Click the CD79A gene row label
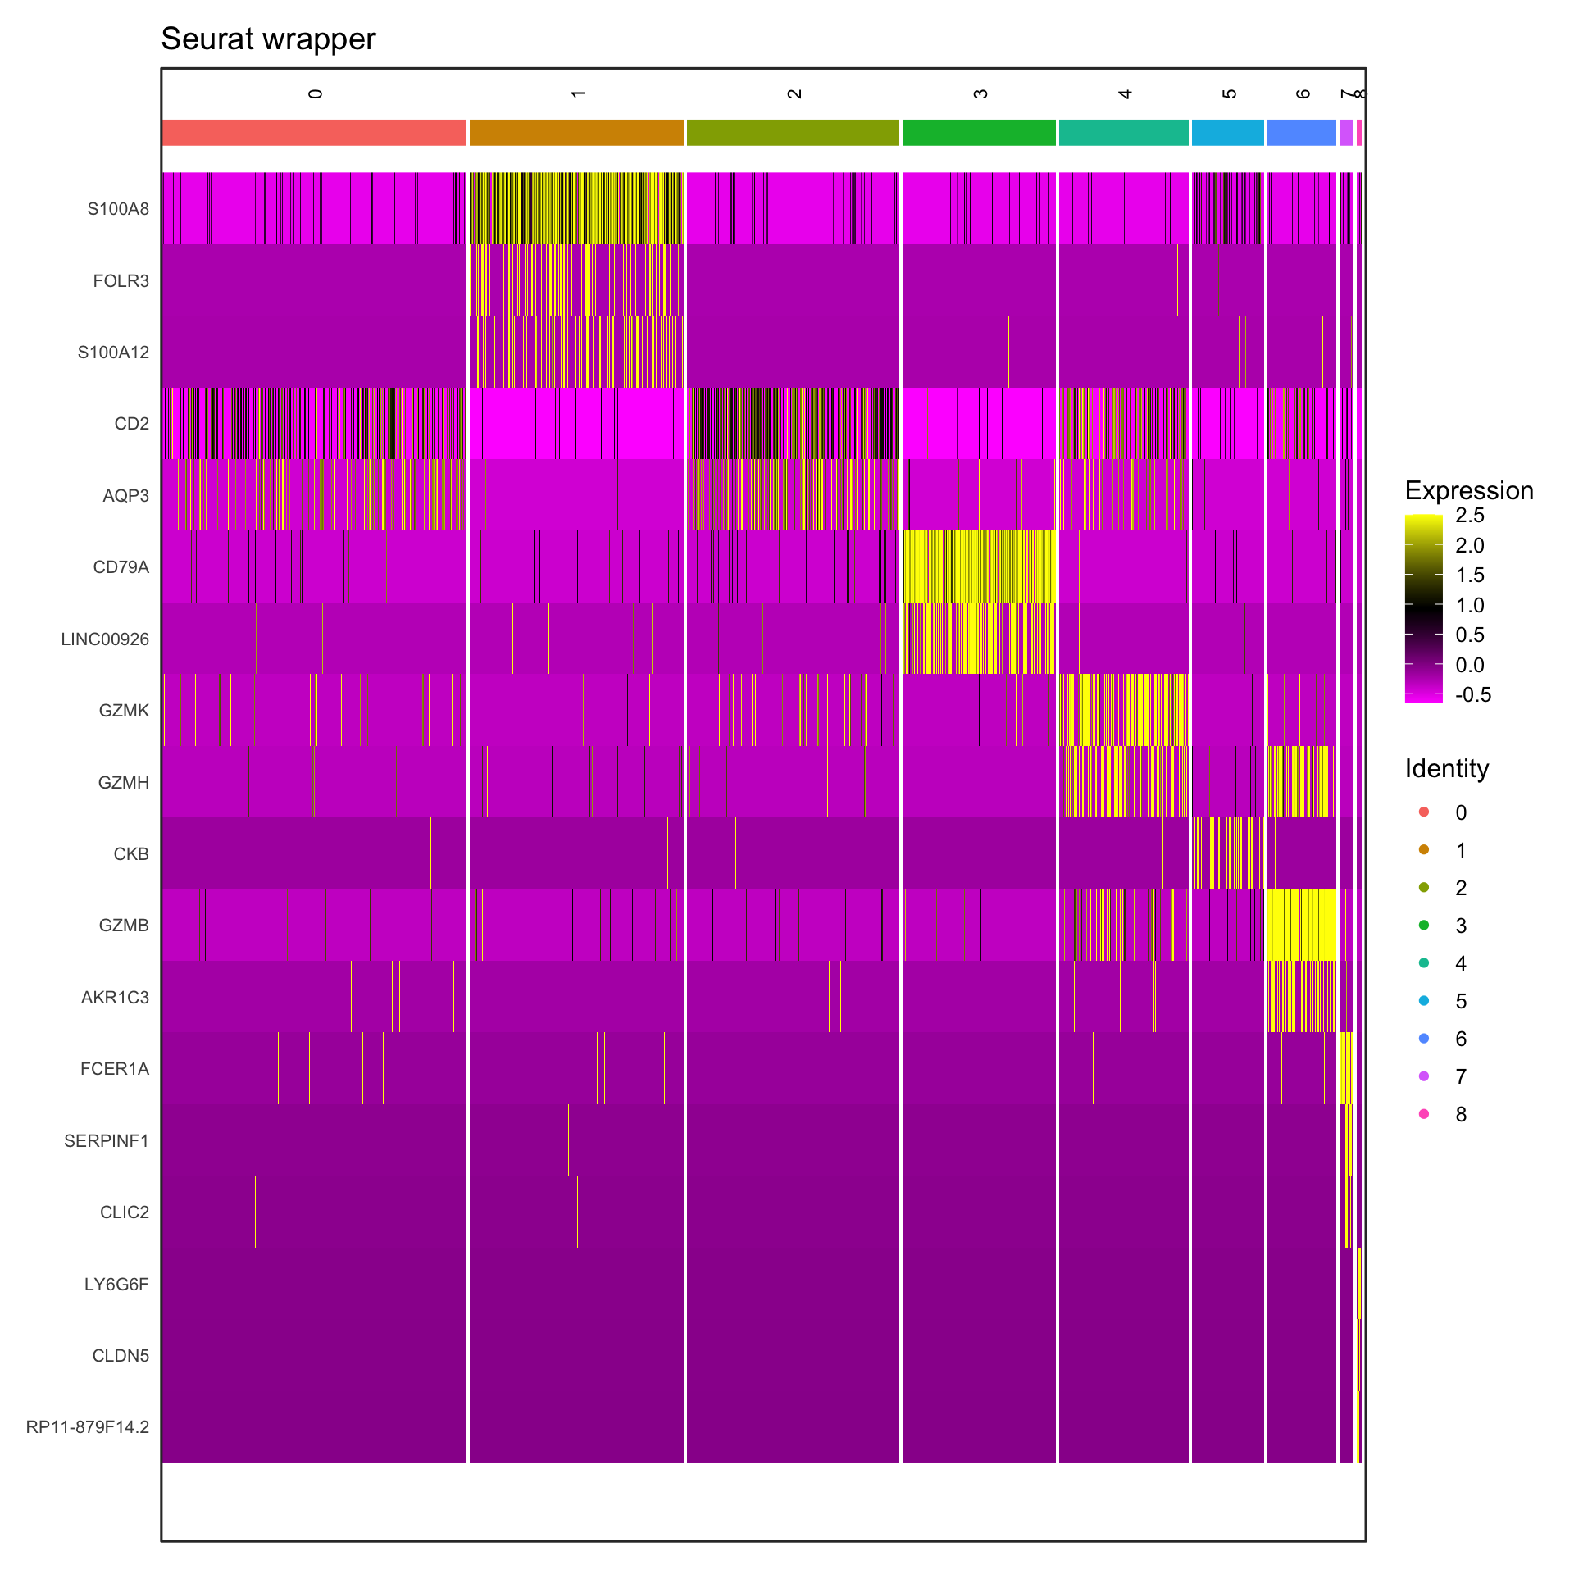The image size is (1574, 1574). (x=121, y=567)
